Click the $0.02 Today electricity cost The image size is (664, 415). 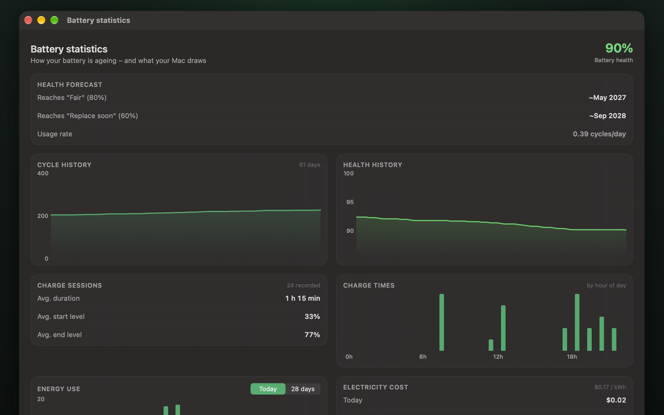616,400
